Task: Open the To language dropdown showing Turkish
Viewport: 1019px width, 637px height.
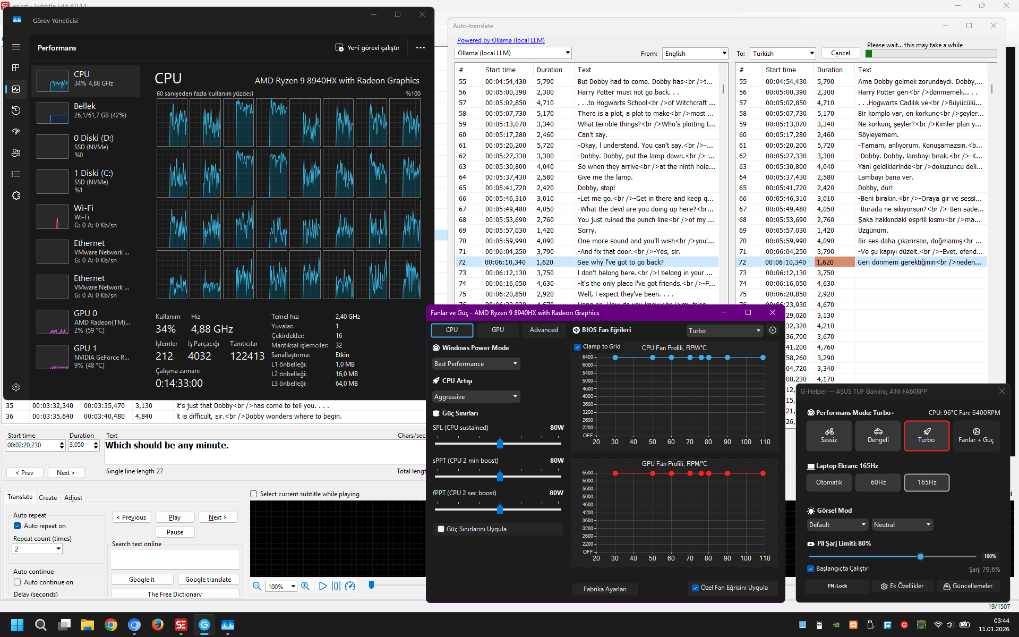Action: 783,54
